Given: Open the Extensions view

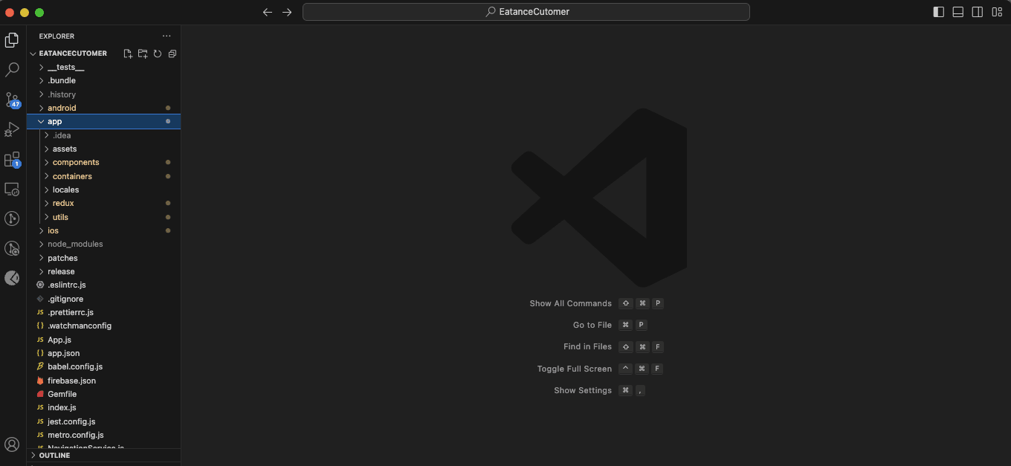Looking at the screenshot, I should pos(12,159).
